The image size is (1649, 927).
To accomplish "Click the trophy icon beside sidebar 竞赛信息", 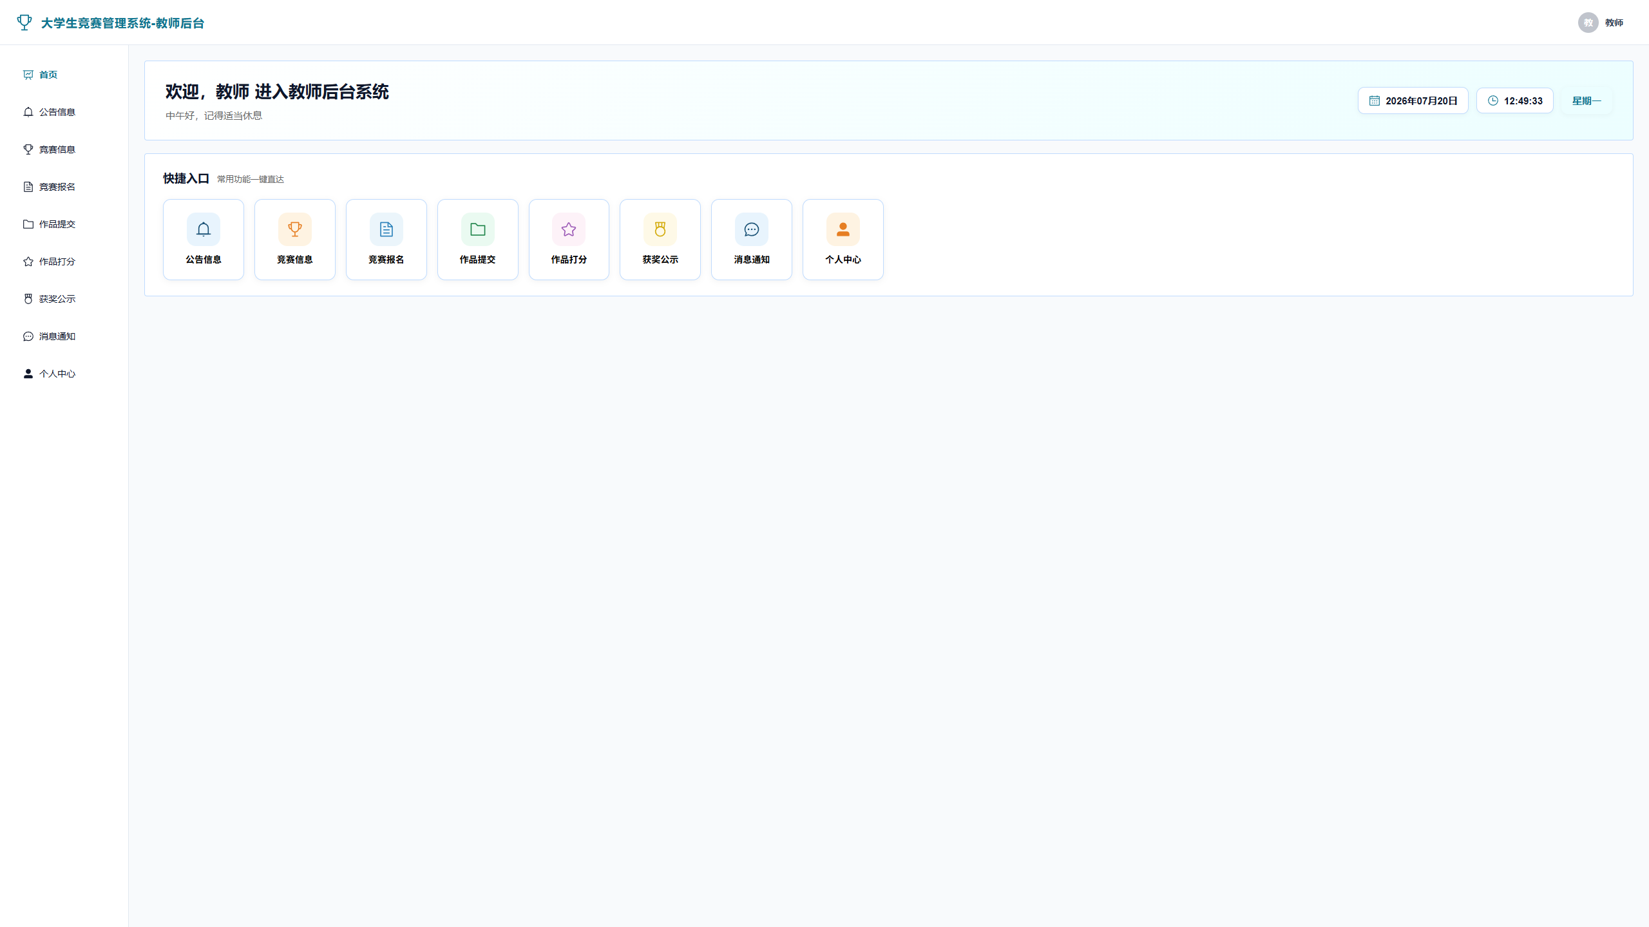I will (x=28, y=149).
